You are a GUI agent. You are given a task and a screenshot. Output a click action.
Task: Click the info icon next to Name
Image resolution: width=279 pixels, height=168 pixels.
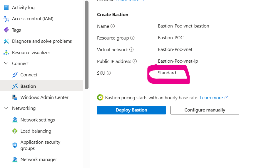[113, 26]
